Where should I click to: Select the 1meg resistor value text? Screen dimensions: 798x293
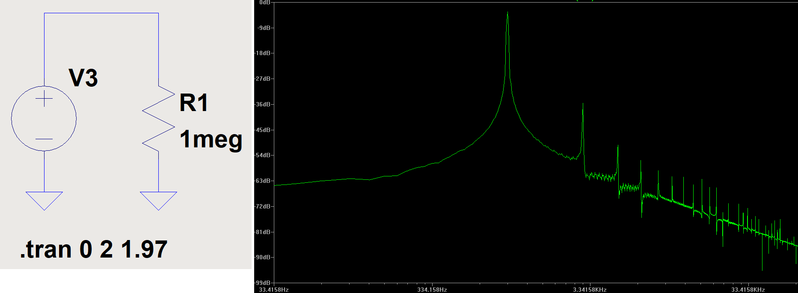click(211, 140)
